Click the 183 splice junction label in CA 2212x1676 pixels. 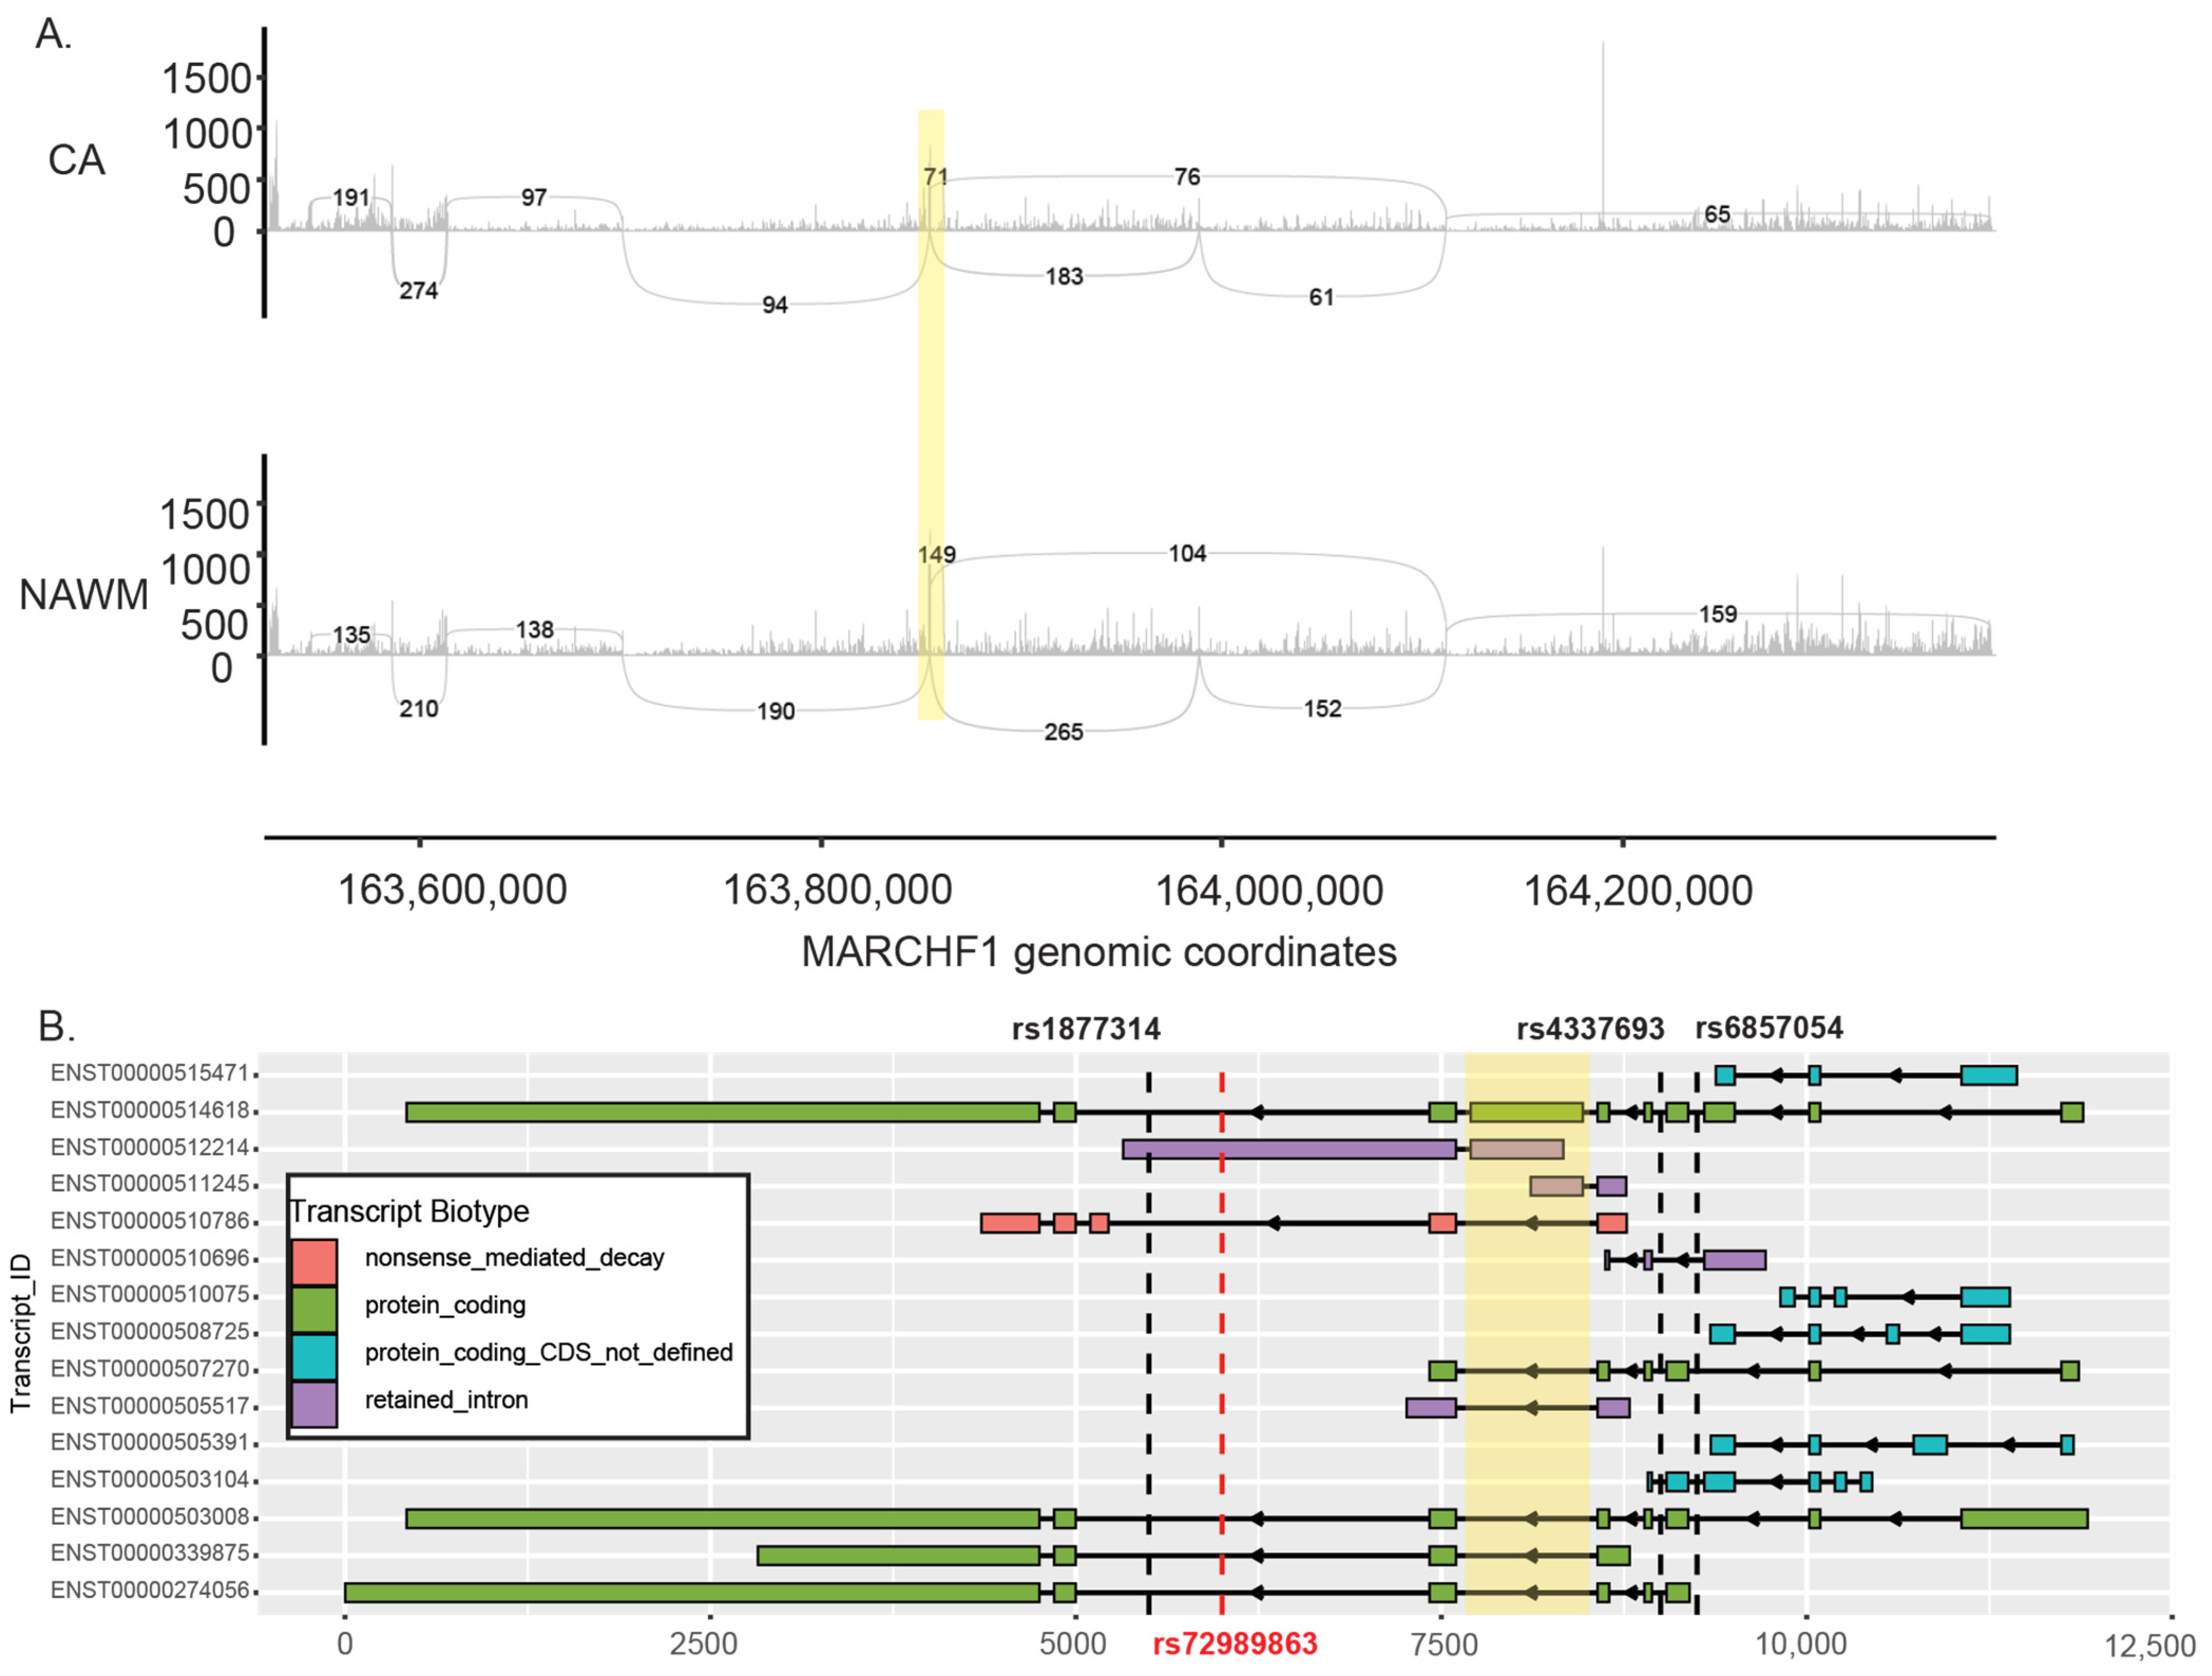(1064, 277)
